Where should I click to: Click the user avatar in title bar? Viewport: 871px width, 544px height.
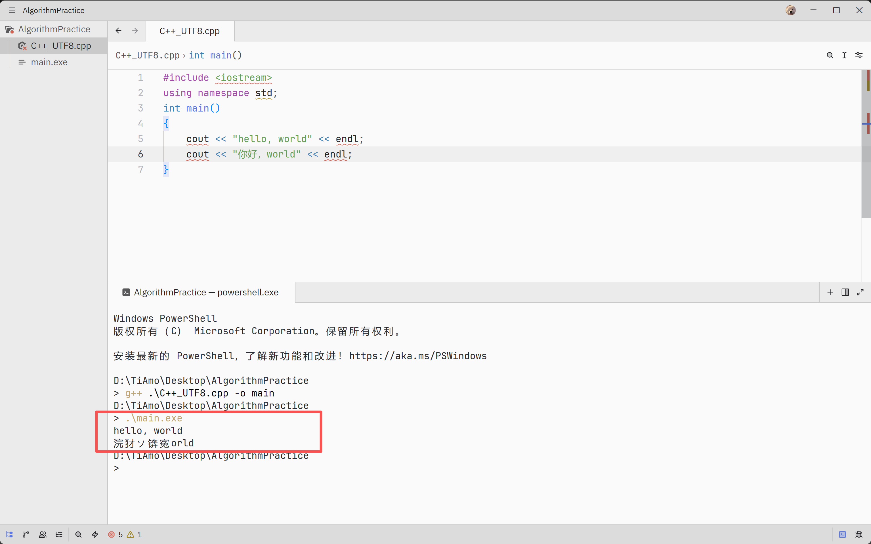[x=790, y=10]
